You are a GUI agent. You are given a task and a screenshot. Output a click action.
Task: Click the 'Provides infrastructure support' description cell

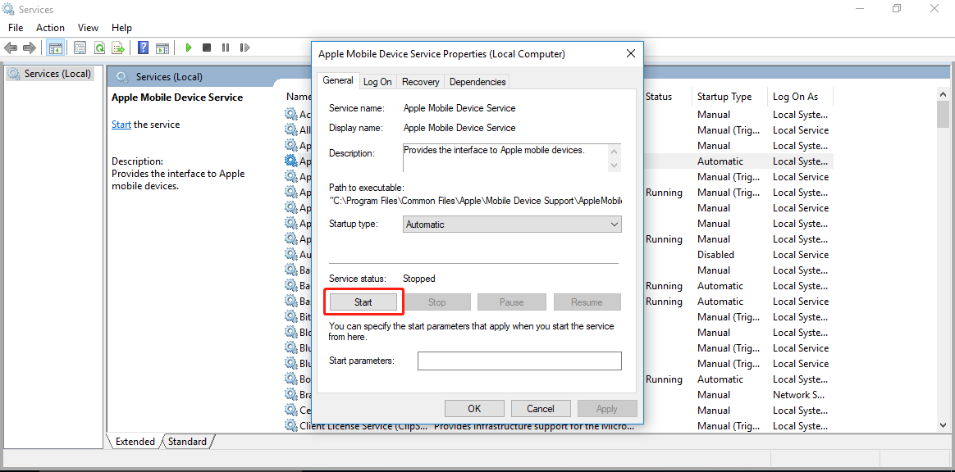[x=536, y=425]
